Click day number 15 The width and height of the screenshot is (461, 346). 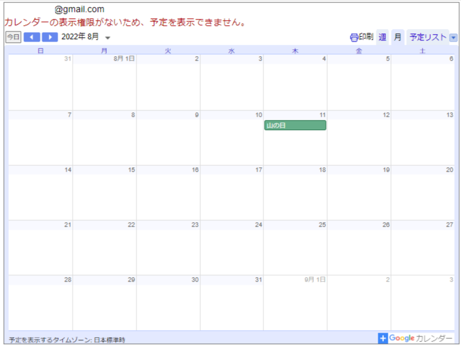pos(131,170)
